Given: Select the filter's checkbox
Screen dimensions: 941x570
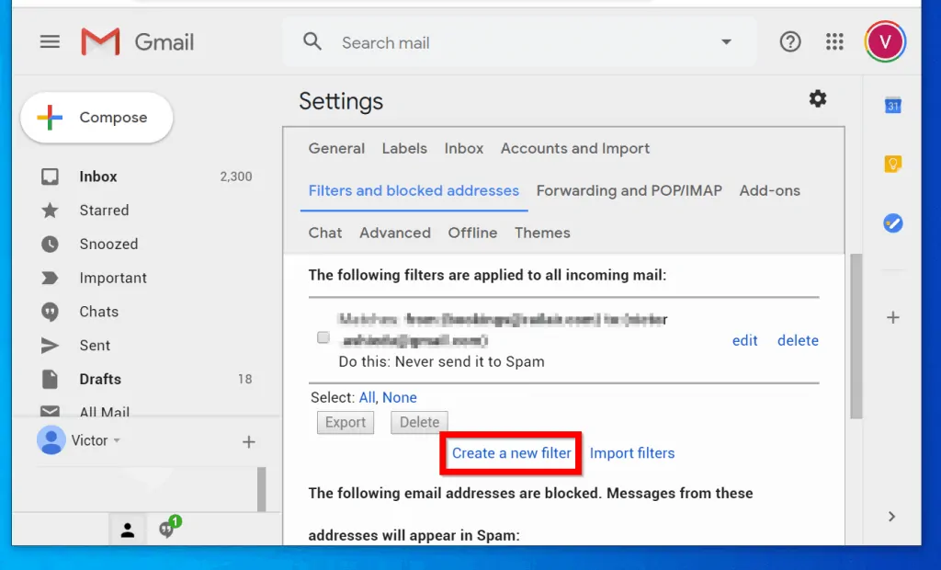Looking at the screenshot, I should point(323,337).
